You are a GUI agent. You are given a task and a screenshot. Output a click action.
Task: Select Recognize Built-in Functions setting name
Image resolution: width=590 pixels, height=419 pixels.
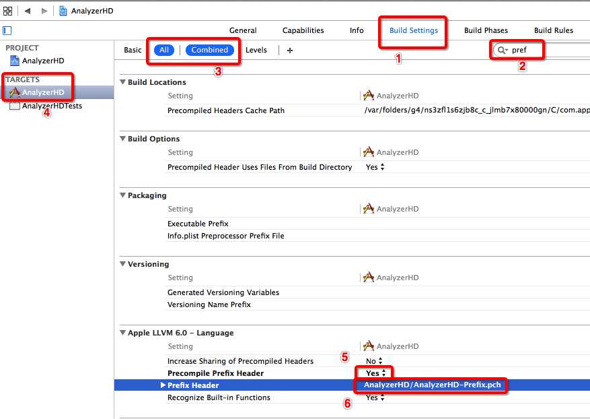(219, 397)
